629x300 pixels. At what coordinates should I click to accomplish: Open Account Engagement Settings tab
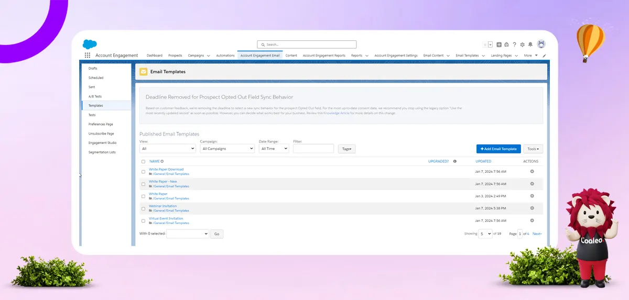(396, 55)
